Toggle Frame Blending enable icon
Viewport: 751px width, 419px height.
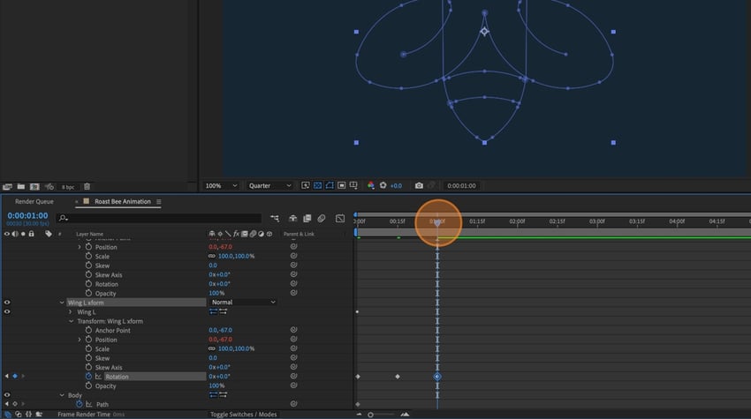pos(307,218)
